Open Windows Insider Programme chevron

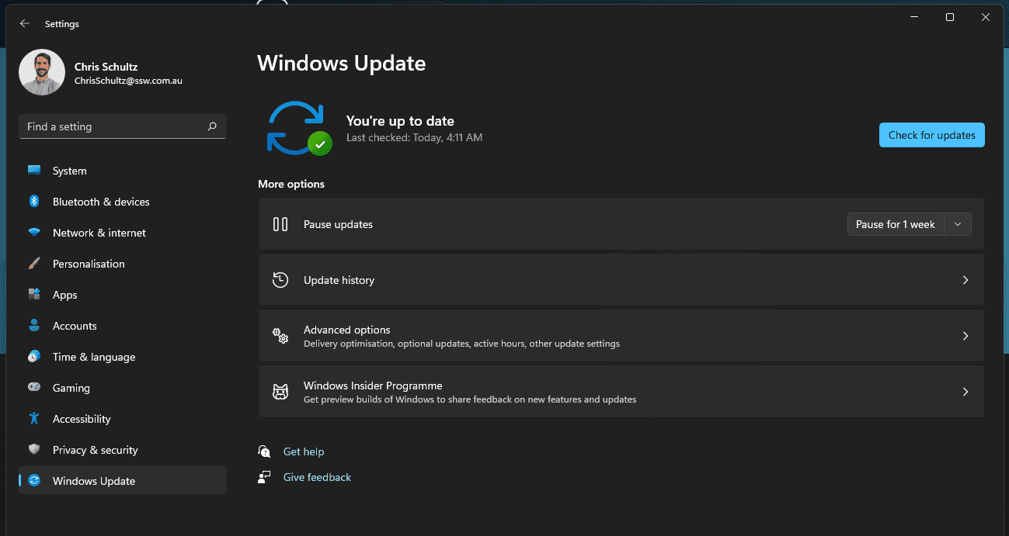pos(966,392)
